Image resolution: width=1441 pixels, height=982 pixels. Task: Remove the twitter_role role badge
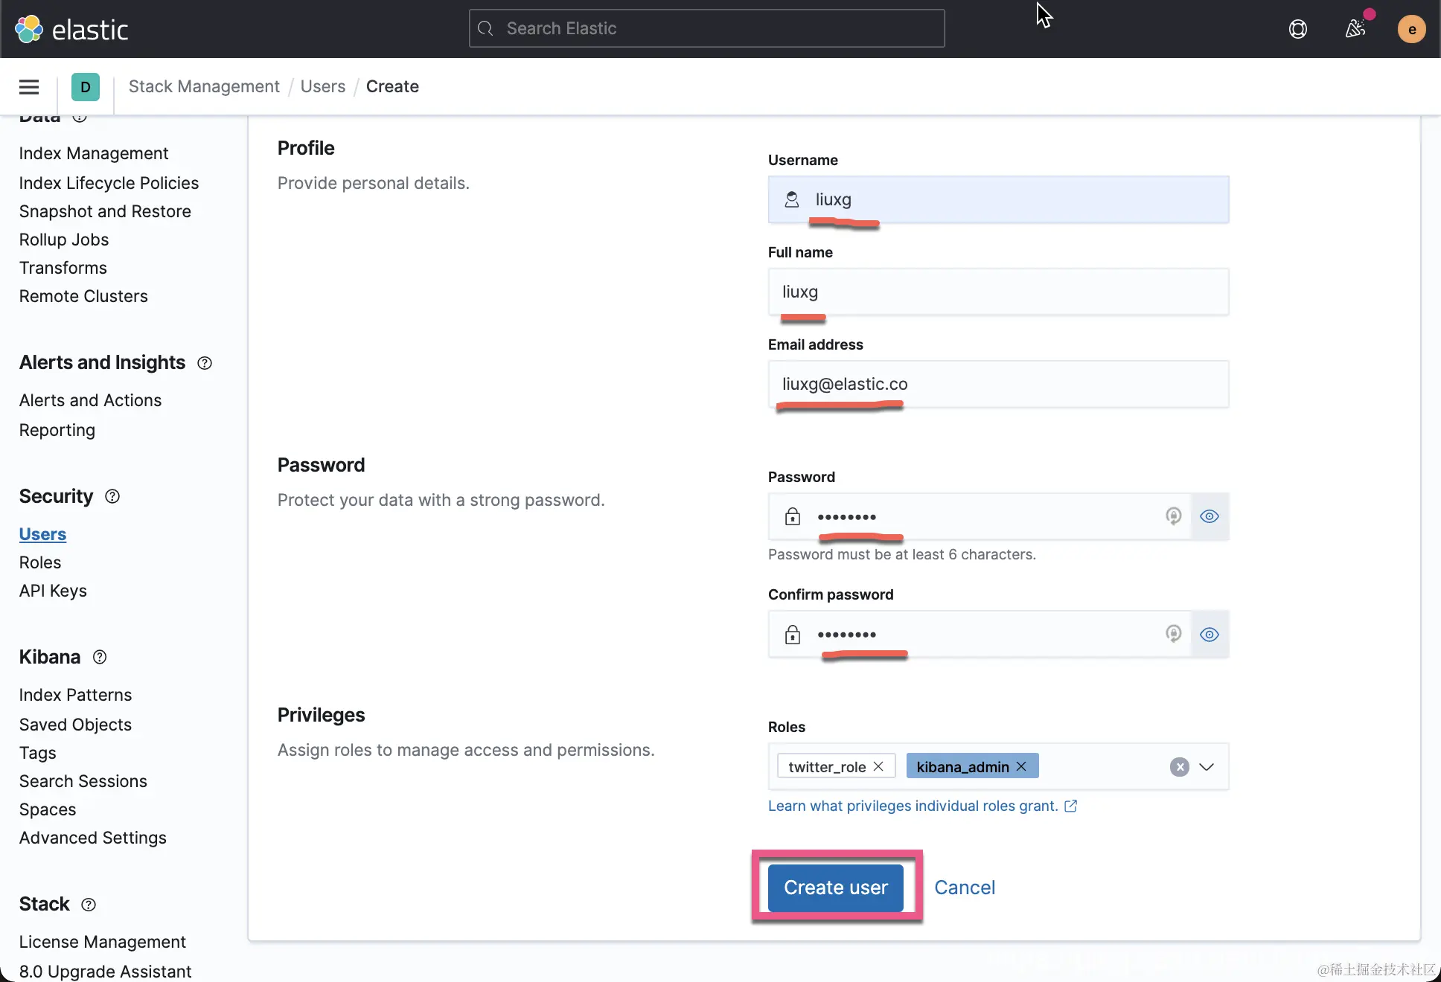(x=878, y=766)
